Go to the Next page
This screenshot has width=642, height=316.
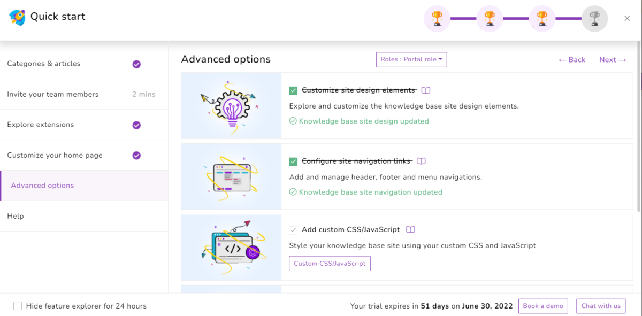(612, 59)
